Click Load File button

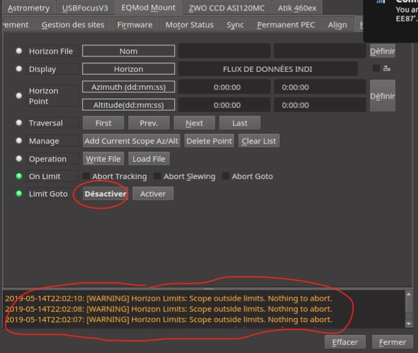(x=149, y=158)
